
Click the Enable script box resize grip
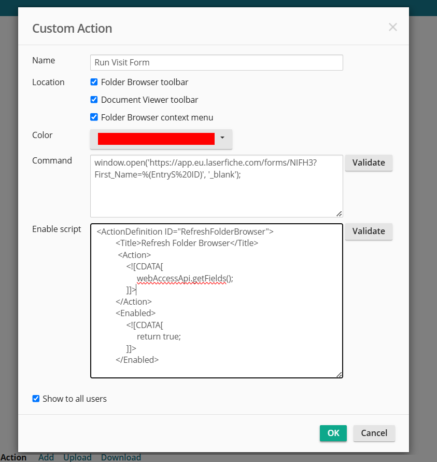339,374
